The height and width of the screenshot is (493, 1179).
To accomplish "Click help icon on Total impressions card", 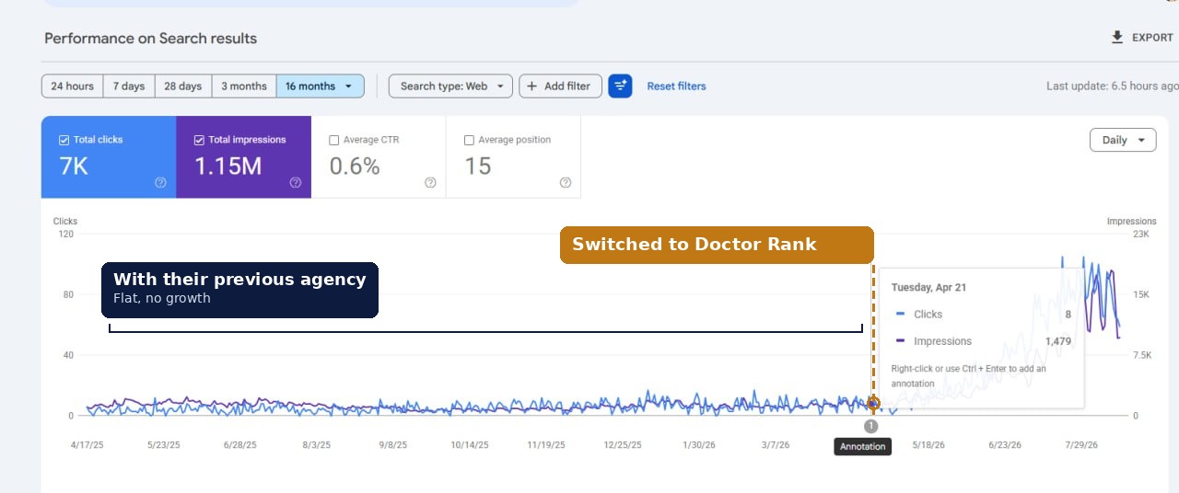I will [296, 182].
